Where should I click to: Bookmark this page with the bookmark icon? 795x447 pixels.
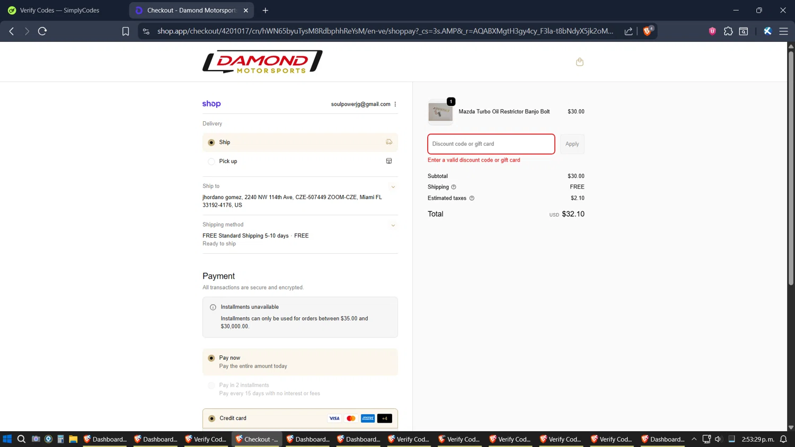(x=126, y=31)
